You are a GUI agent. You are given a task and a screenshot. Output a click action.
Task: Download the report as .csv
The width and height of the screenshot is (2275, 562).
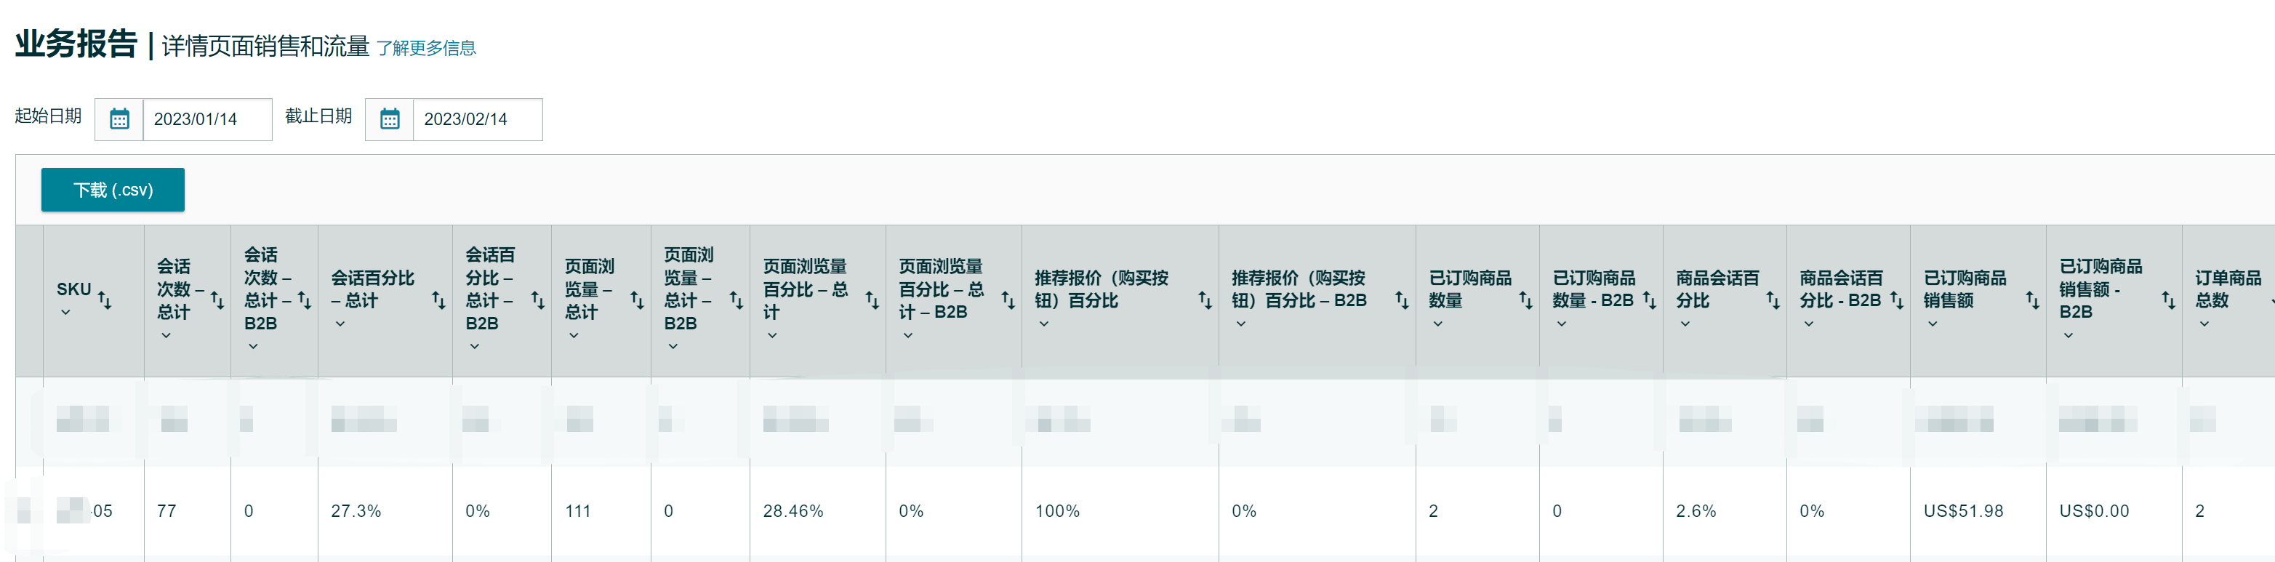[113, 190]
